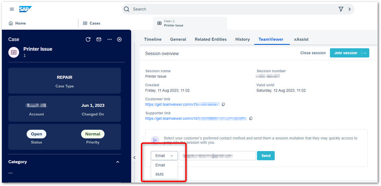Open the search filter funnel icon
381x186 pixels.
[x=341, y=9]
